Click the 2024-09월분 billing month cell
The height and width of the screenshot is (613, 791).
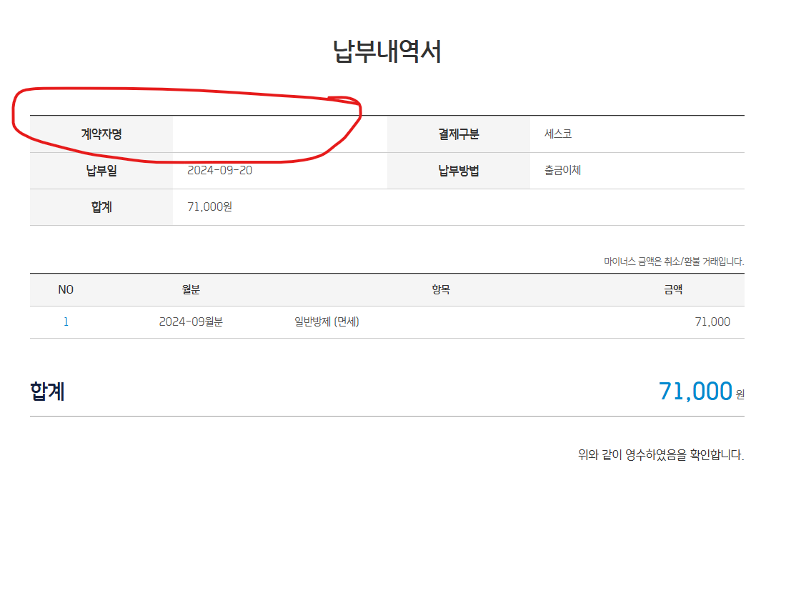pos(191,322)
